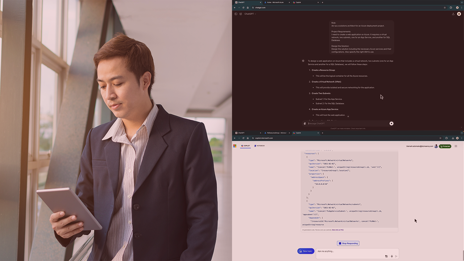Click the Protected shield badge in Copilot
The height and width of the screenshot is (261, 464).
pos(445,146)
